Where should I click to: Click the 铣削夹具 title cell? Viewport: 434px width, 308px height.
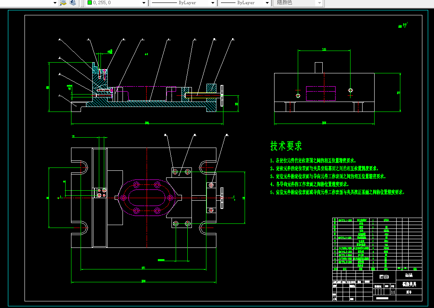click(x=409, y=284)
